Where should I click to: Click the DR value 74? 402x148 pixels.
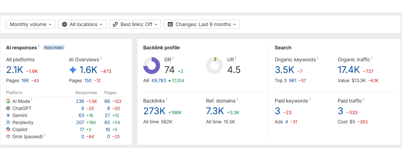(x=169, y=70)
